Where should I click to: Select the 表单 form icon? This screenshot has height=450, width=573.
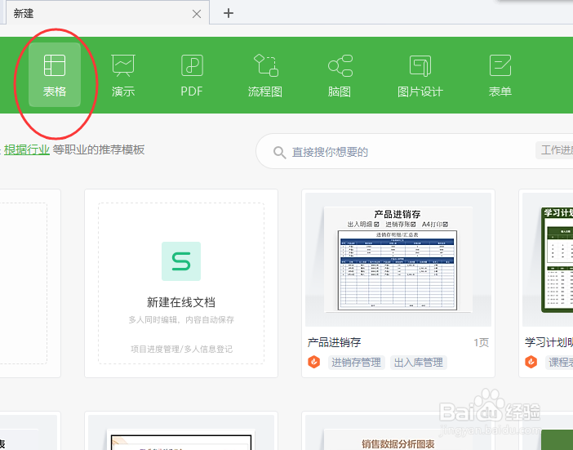click(x=500, y=75)
